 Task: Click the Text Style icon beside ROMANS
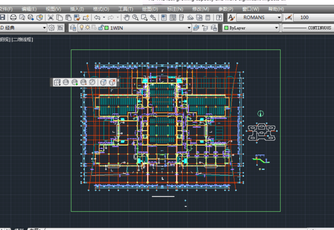tap(230, 18)
